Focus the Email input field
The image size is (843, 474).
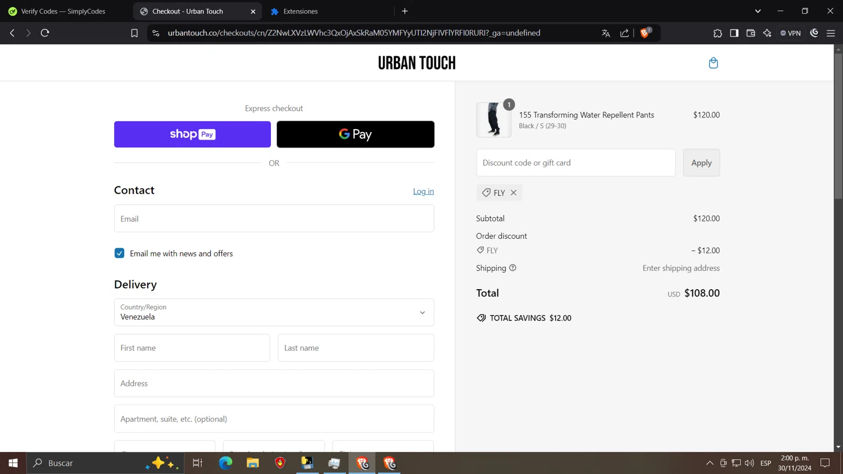coord(274,218)
